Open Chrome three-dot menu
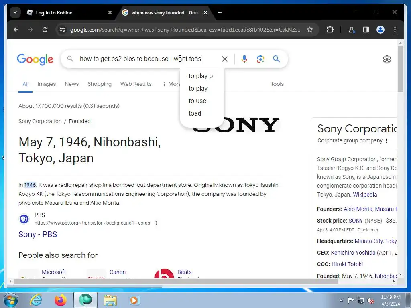The width and height of the screenshot is (411, 308). tap(395, 30)
